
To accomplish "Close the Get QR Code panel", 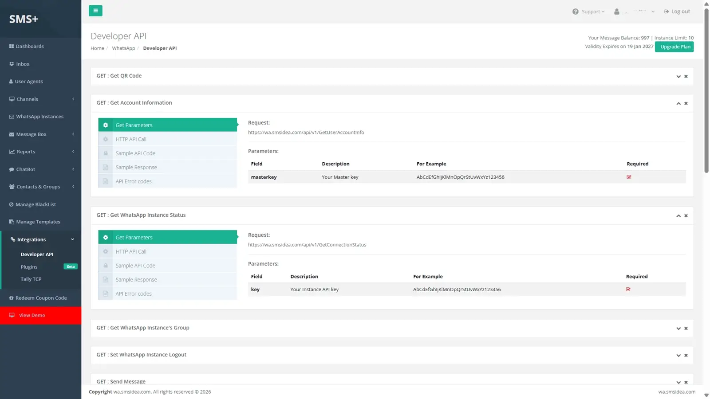I will [686, 76].
